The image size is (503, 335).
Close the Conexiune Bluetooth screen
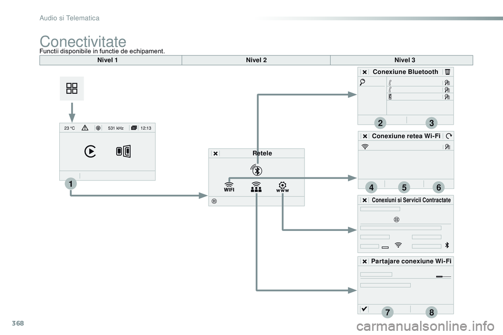point(365,72)
